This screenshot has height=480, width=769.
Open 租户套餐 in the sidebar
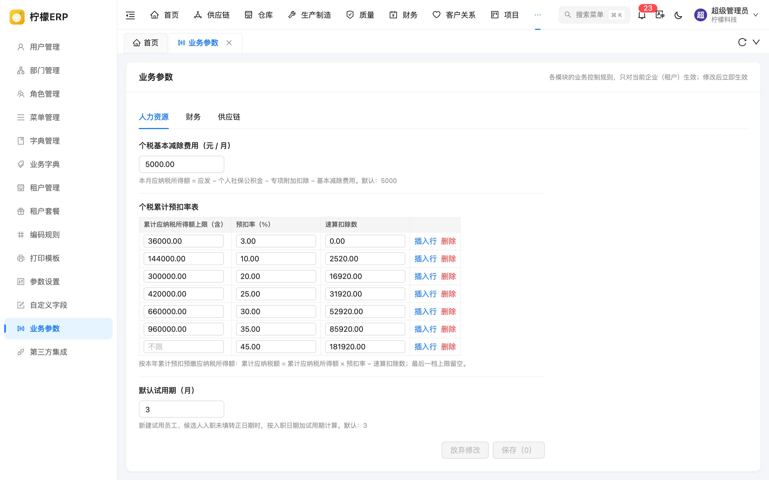coord(58,211)
